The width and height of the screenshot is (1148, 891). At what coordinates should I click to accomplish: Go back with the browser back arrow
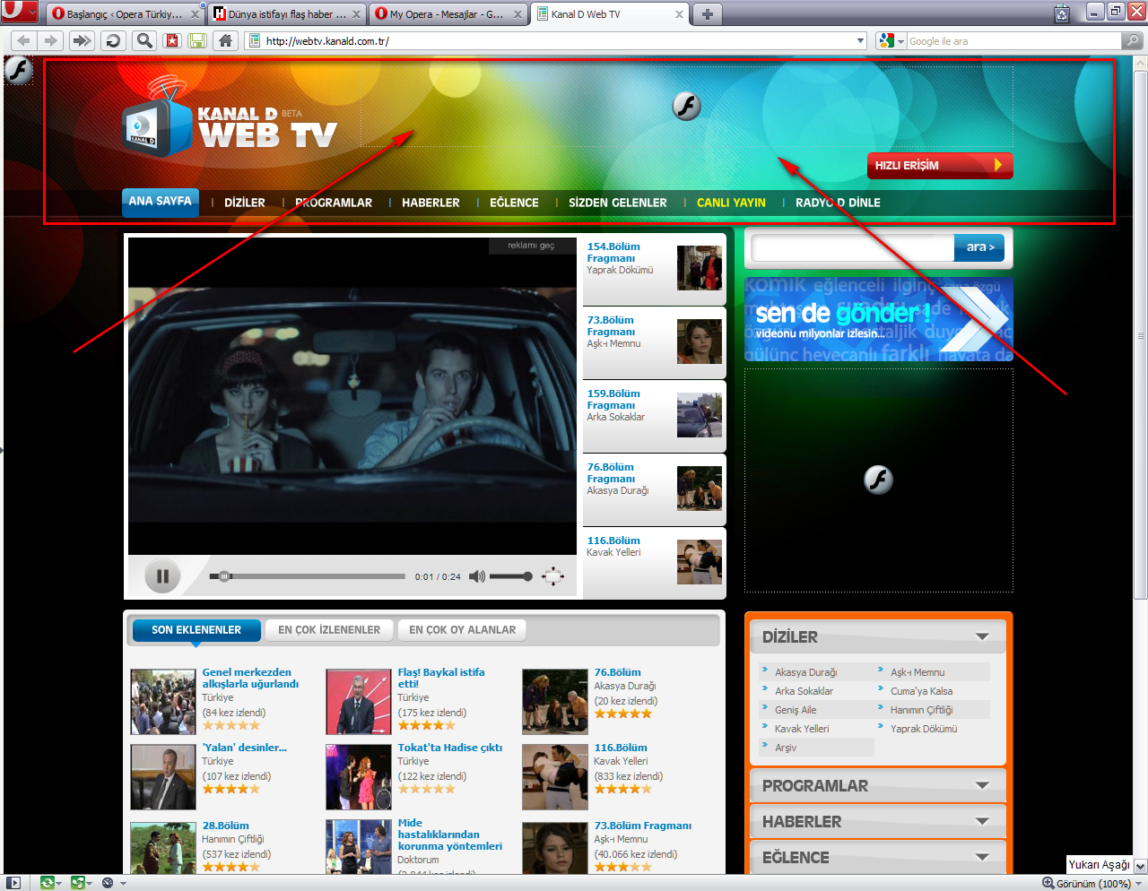[24, 40]
